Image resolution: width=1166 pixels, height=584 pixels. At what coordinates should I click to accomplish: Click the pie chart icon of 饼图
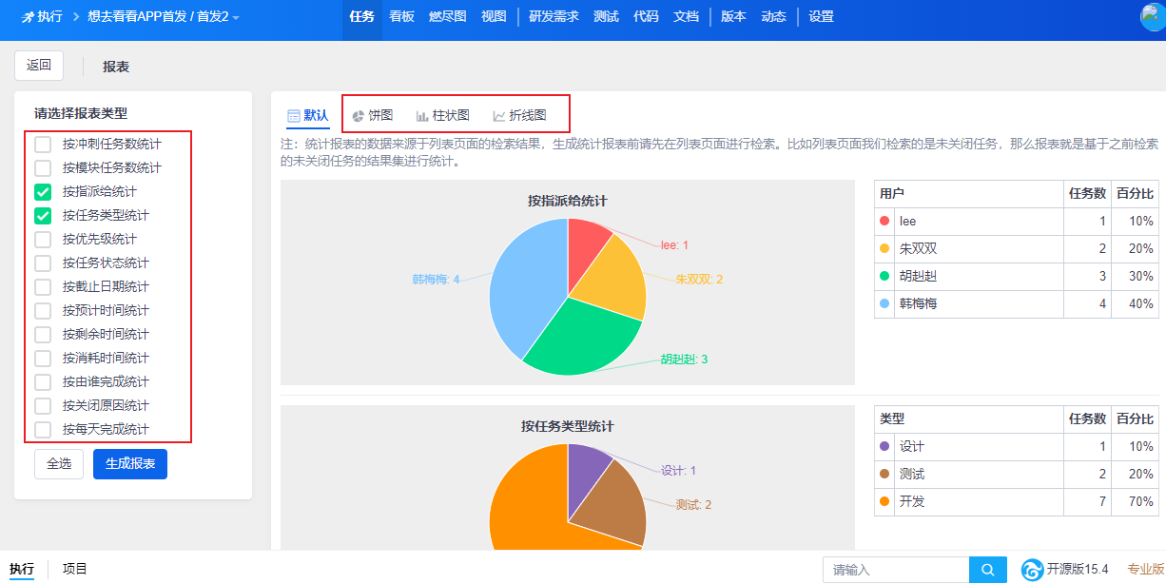359,116
